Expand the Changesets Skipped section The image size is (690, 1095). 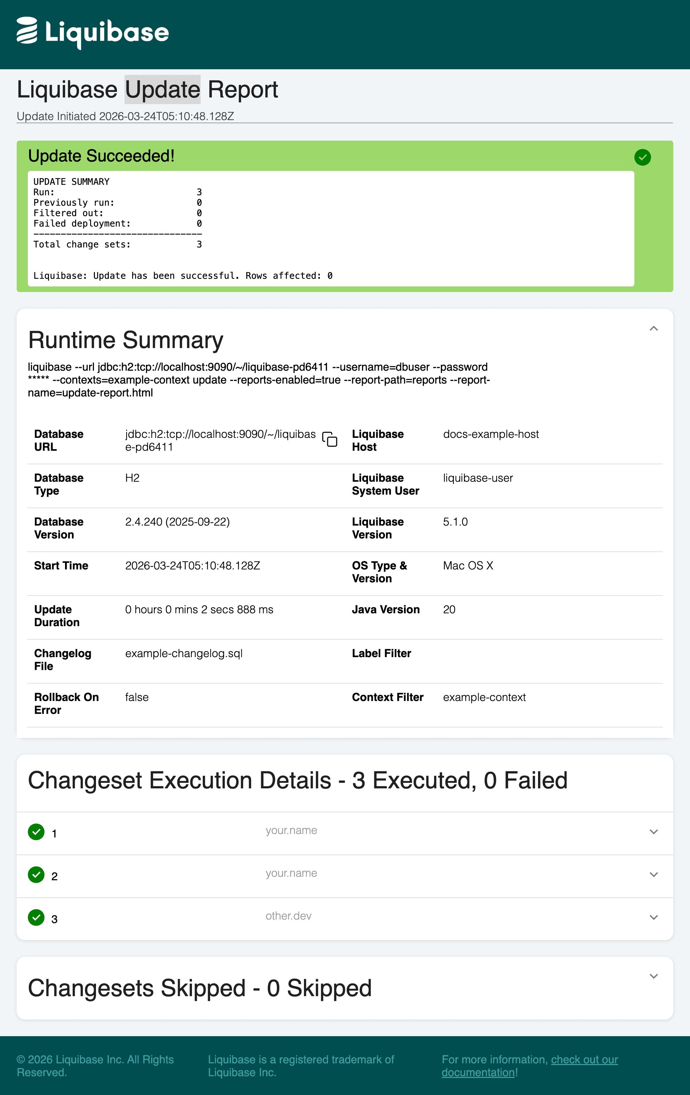pos(654,976)
